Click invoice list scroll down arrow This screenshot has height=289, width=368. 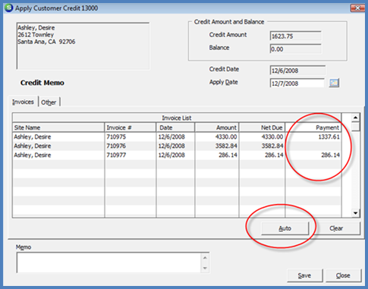[x=355, y=213]
